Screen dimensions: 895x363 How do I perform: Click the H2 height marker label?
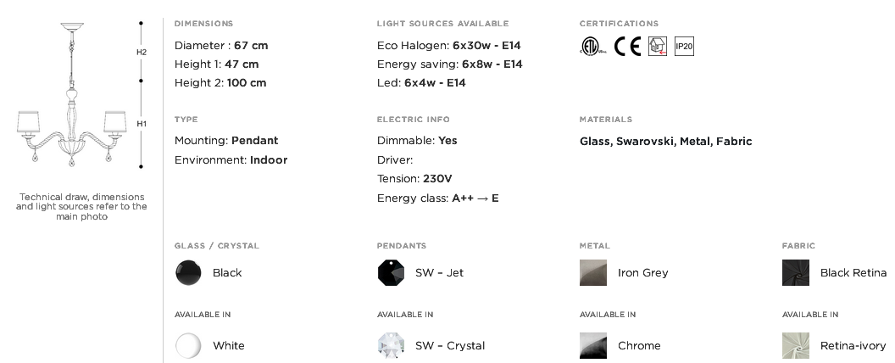[142, 52]
